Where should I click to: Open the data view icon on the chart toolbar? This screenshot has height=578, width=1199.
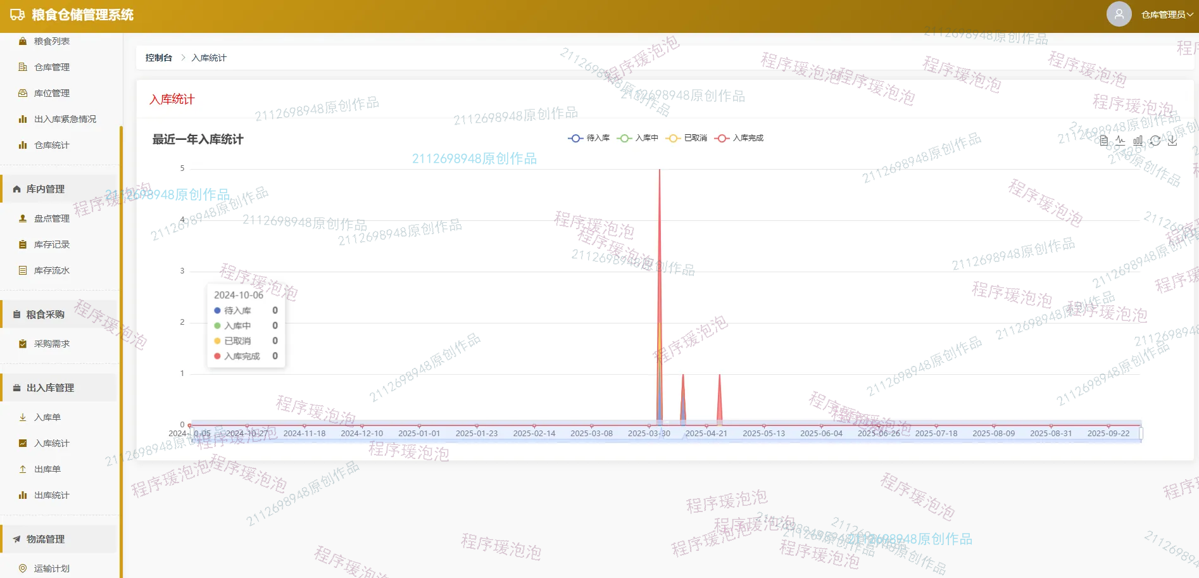tap(1103, 141)
